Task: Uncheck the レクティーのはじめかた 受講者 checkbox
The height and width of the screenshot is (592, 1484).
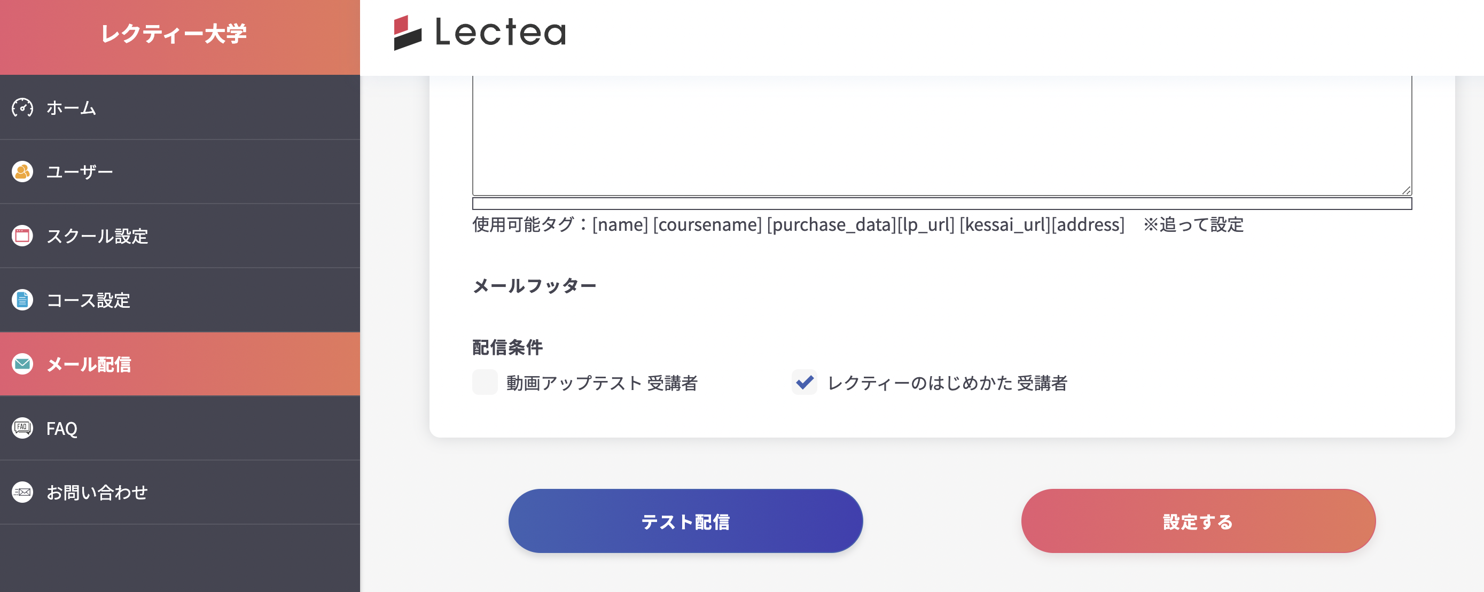Action: [x=804, y=382]
